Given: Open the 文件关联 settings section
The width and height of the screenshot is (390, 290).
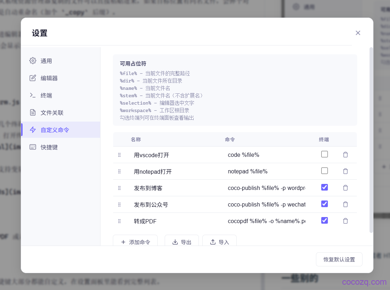Looking at the screenshot, I should tap(61, 112).
